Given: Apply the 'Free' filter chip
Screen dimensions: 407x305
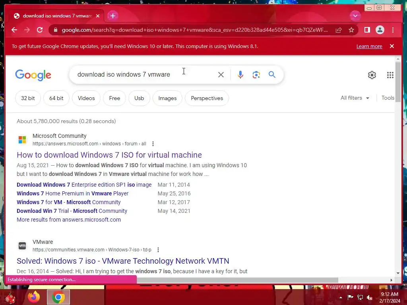Looking at the screenshot, I should (x=114, y=98).
